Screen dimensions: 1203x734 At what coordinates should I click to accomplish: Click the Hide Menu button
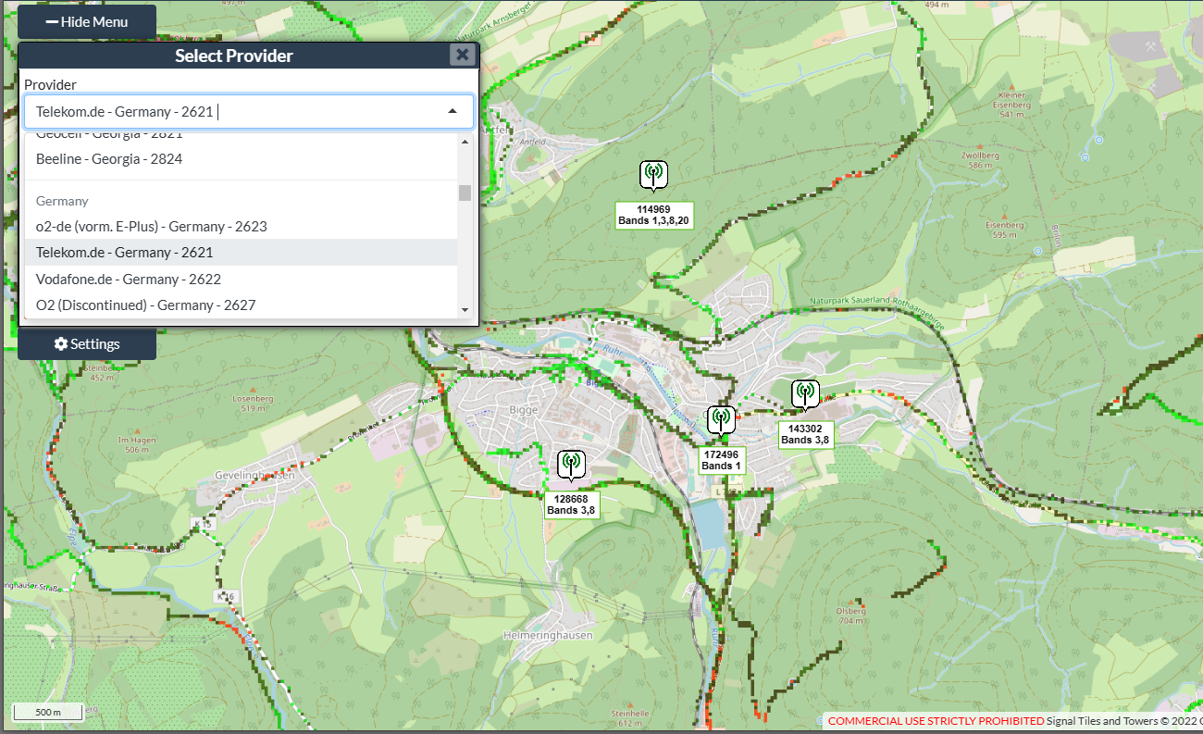coord(87,21)
